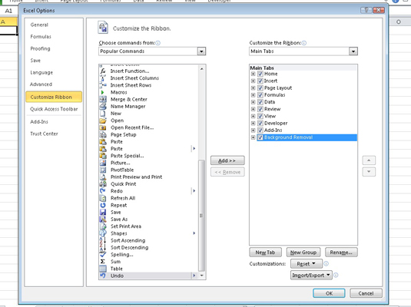This screenshot has height=307, width=411.
Task: Uncheck the Formulas tab checkbox
Action: 260,95
